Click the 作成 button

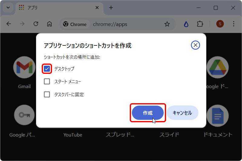pyautogui.click(x=148, y=113)
